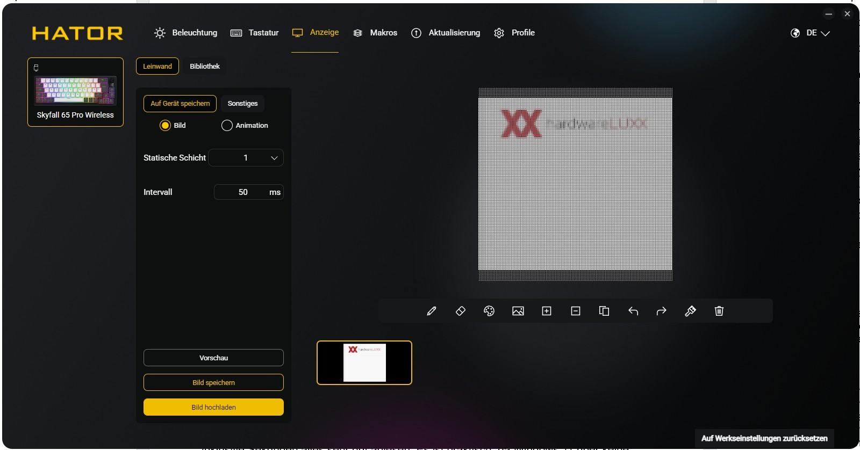The width and height of the screenshot is (860, 450).
Task: Click the HATOR logo
Action: coord(77,33)
